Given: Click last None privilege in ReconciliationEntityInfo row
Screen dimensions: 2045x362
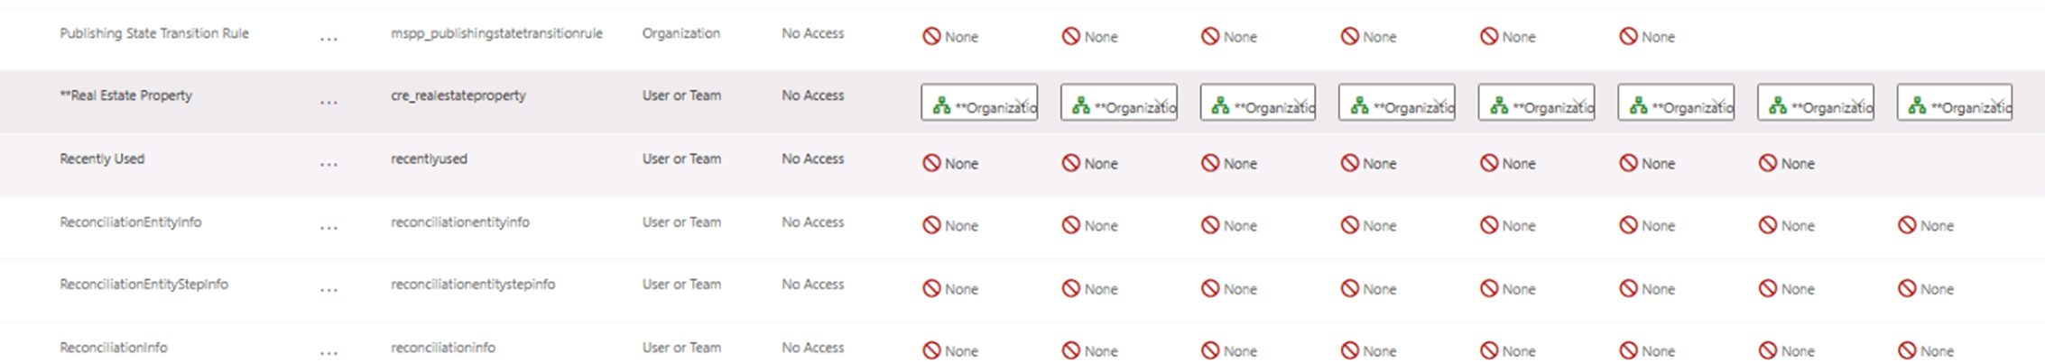Looking at the screenshot, I should point(1925,226).
